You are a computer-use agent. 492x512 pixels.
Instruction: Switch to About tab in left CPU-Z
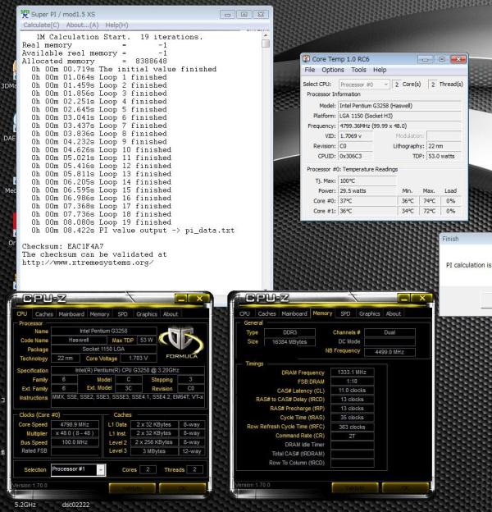171,314
